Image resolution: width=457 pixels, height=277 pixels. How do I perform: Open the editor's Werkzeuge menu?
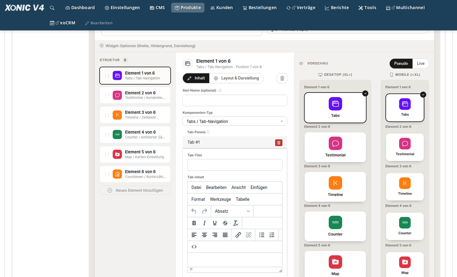coord(220,199)
